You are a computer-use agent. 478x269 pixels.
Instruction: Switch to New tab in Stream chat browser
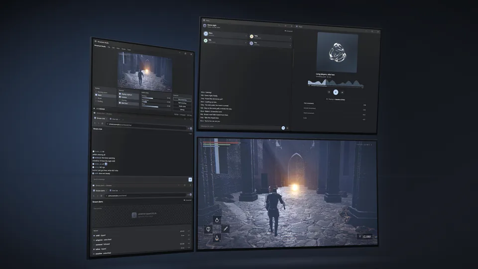click(x=115, y=119)
